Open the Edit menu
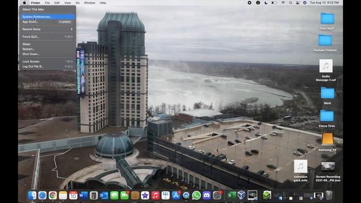 pyautogui.click(x=57, y=3)
